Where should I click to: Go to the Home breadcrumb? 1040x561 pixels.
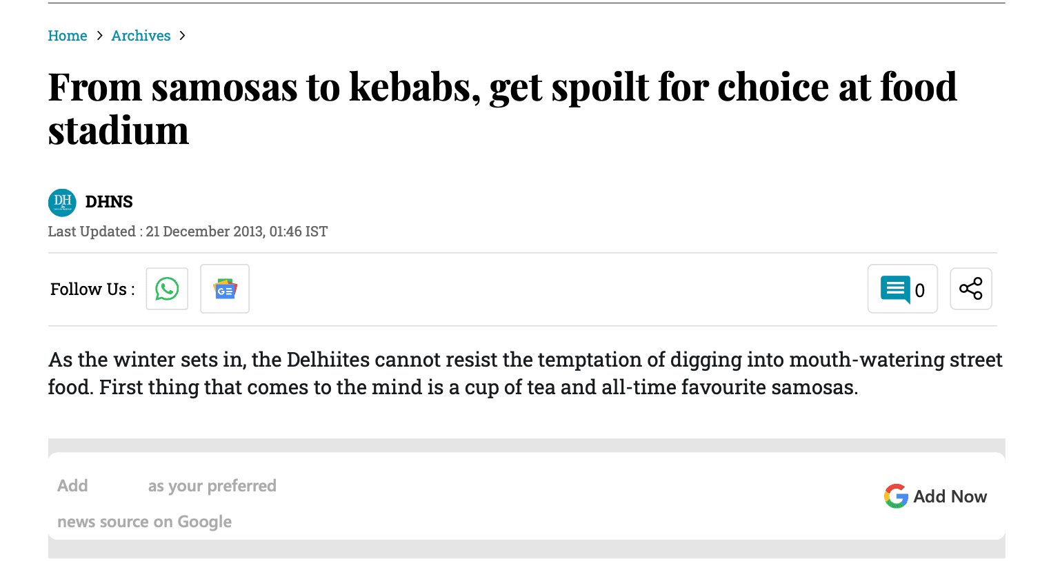[x=68, y=36]
